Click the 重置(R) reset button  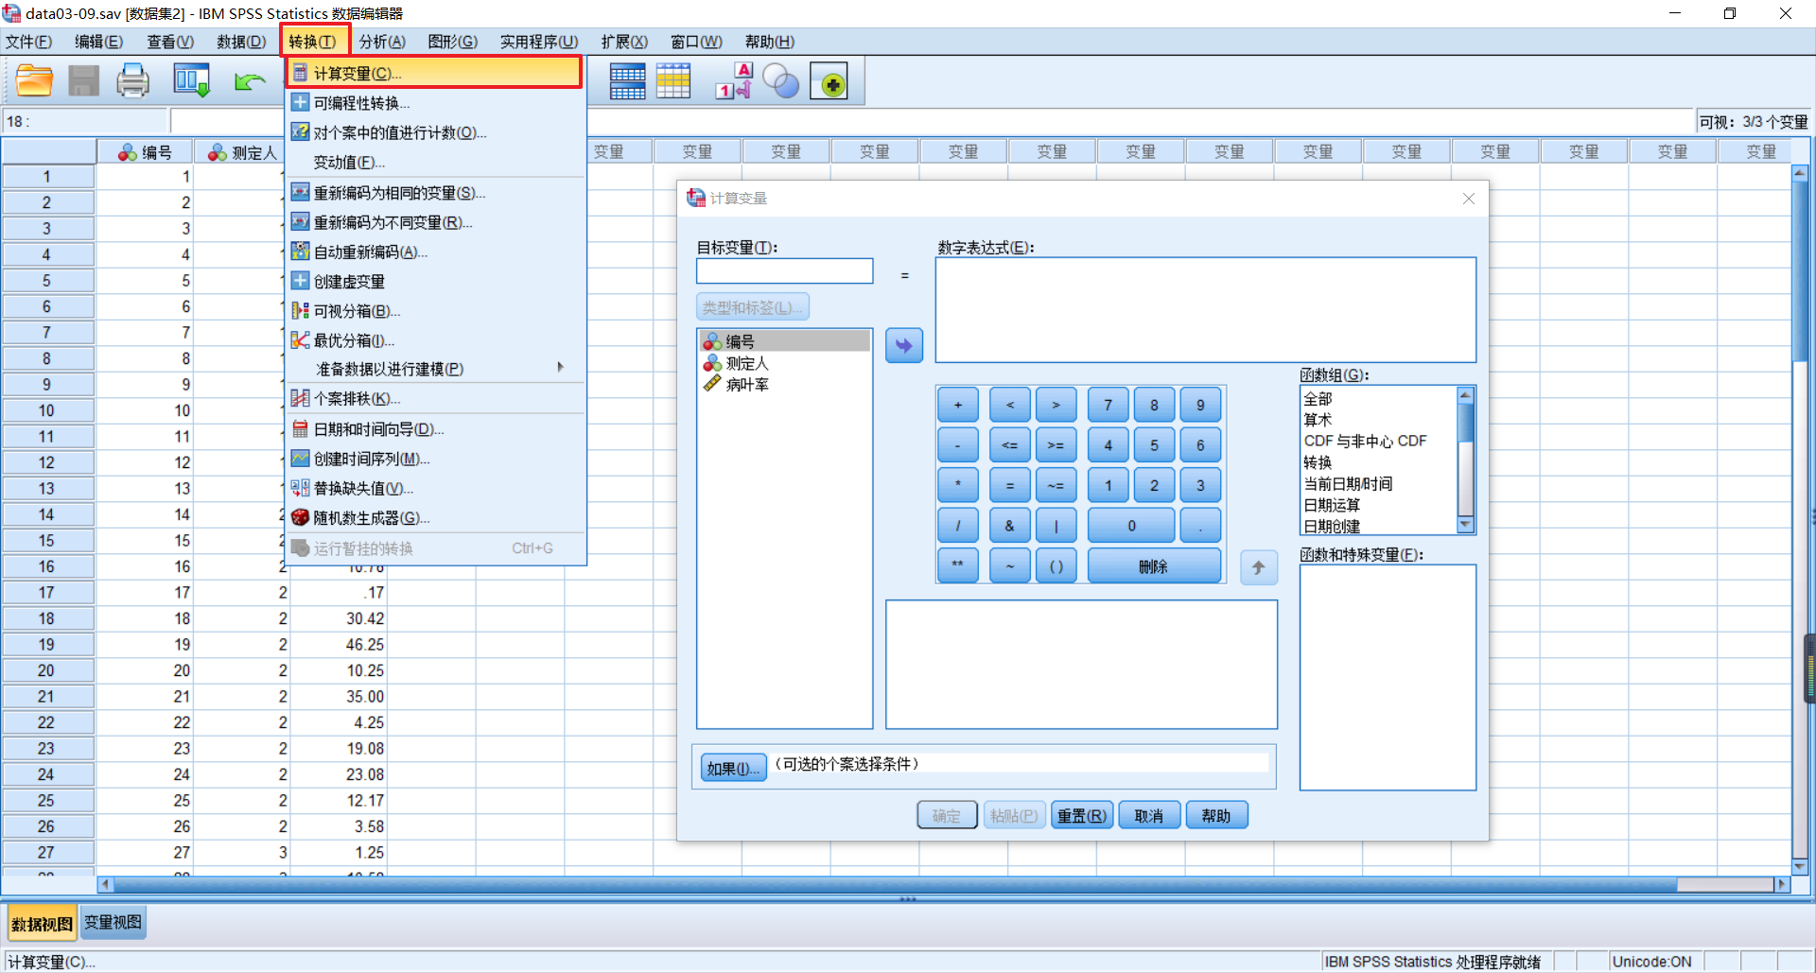(1082, 815)
